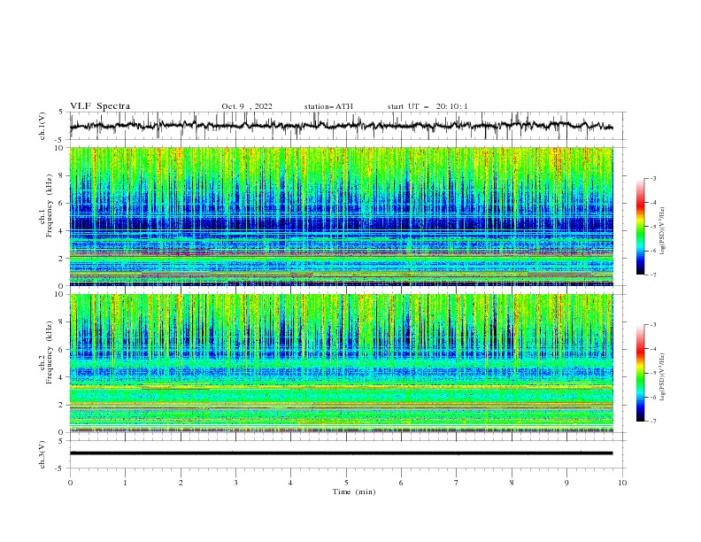The width and height of the screenshot is (701, 542).
Task: Click the "2" kHz tick of ch.2 spectrogram
Action: [62, 405]
